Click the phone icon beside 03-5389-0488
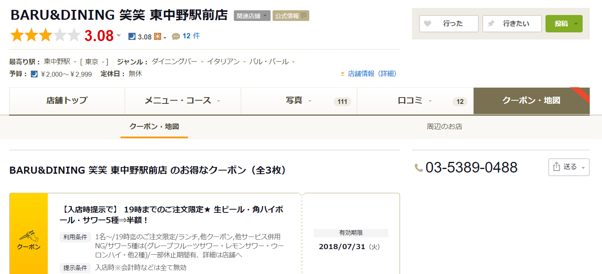The width and height of the screenshot is (602, 274). coord(419,168)
